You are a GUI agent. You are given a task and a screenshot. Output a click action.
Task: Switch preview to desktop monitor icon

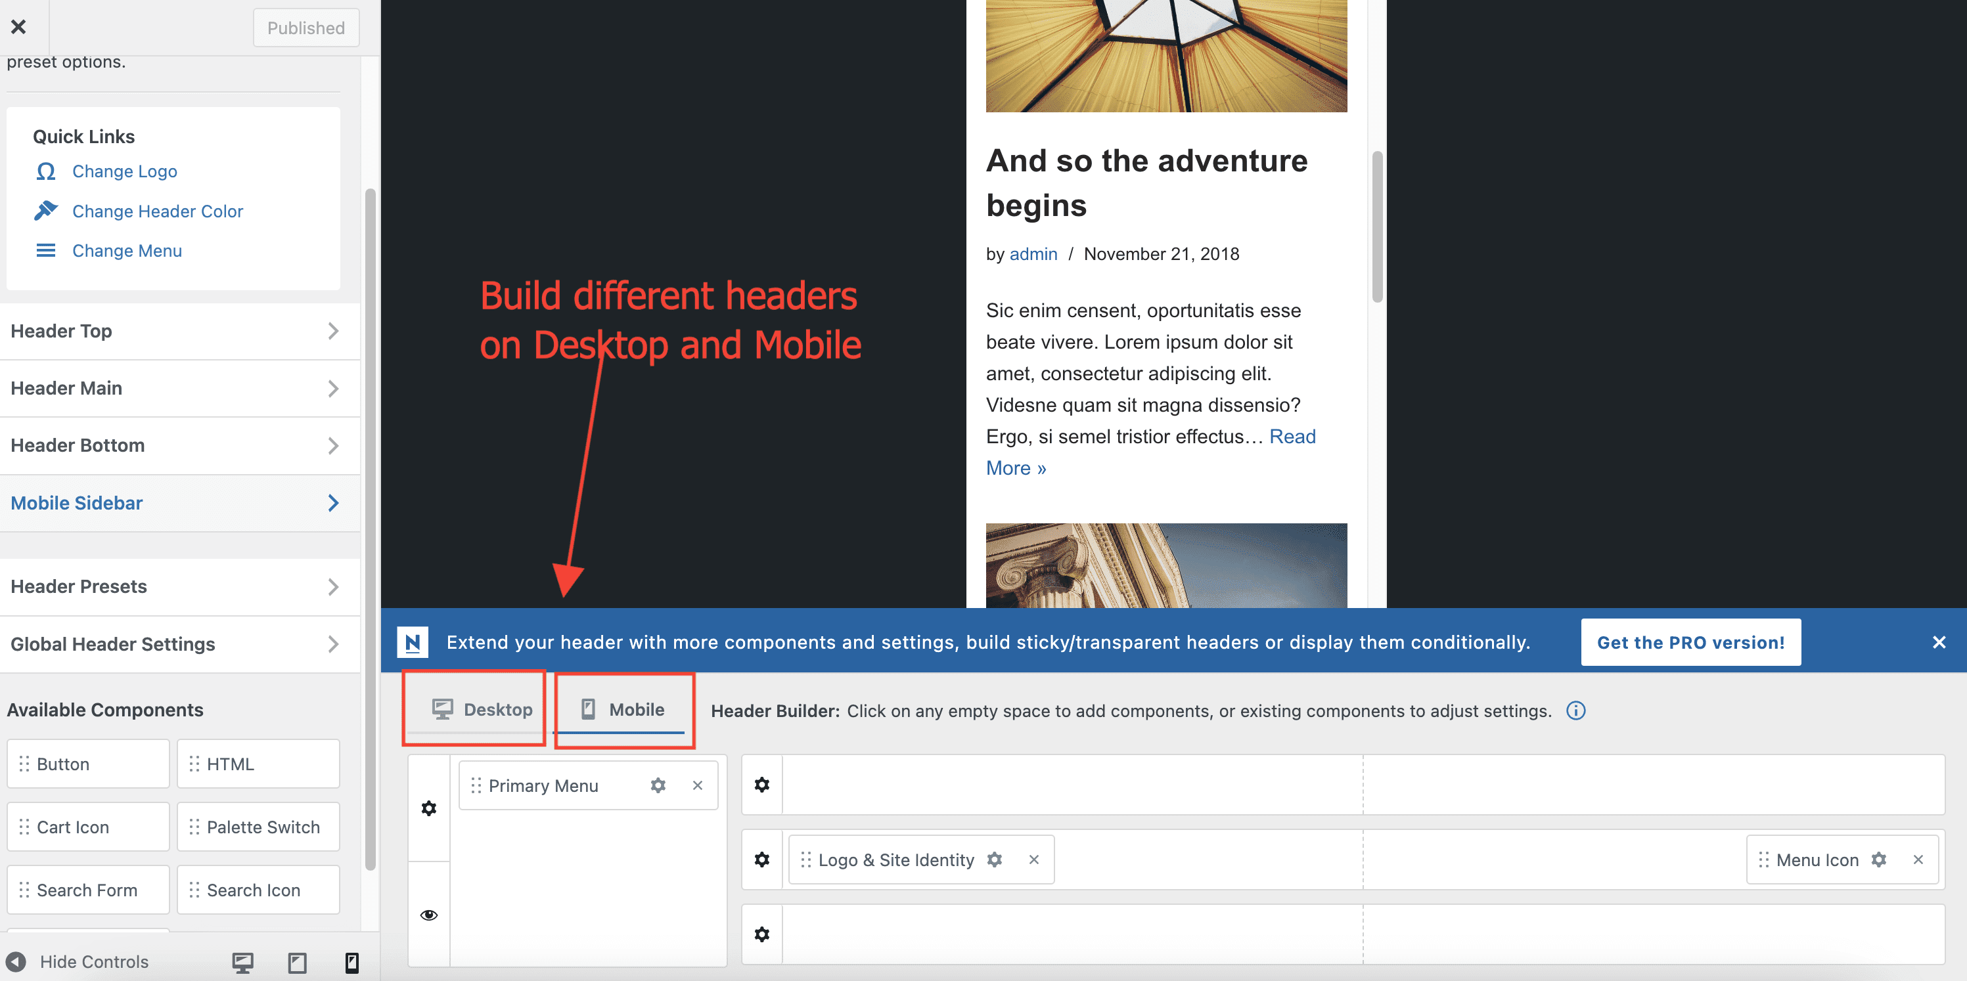tap(243, 962)
